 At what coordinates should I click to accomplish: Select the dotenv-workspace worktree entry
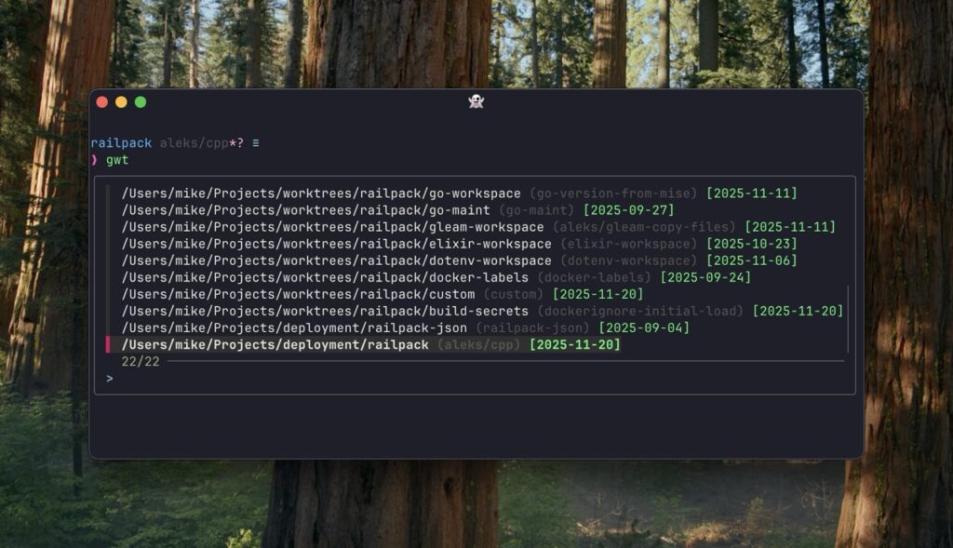click(336, 261)
